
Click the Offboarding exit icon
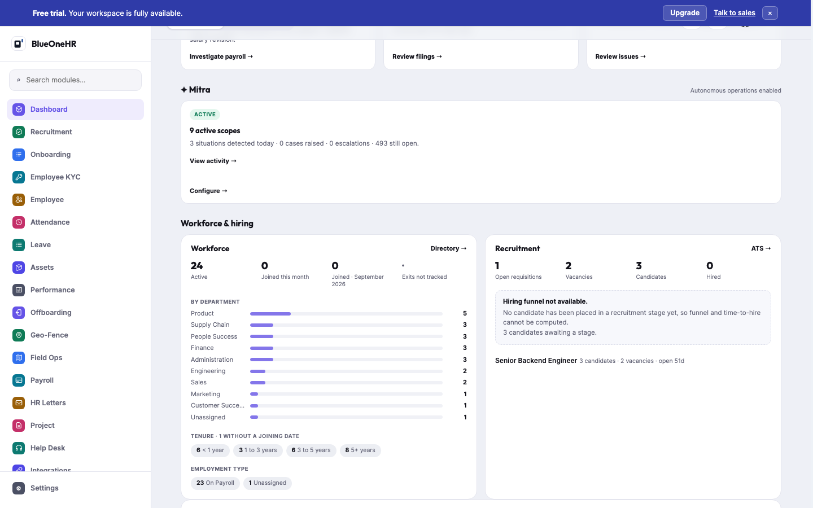[x=19, y=313]
